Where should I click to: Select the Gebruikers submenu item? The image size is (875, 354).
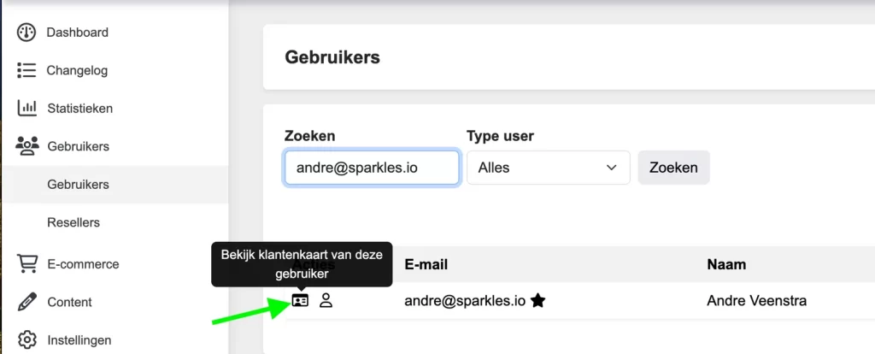pos(78,185)
